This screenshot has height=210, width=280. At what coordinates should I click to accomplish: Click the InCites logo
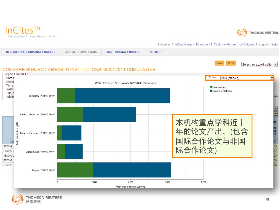click(23, 30)
